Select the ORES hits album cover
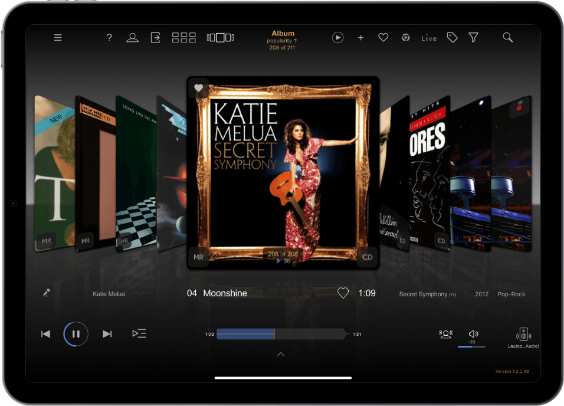The width and height of the screenshot is (564, 406). (x=430, y=172)
